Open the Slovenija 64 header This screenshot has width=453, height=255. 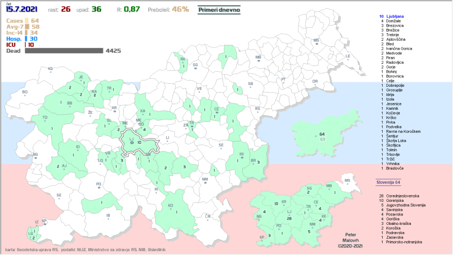388,182
